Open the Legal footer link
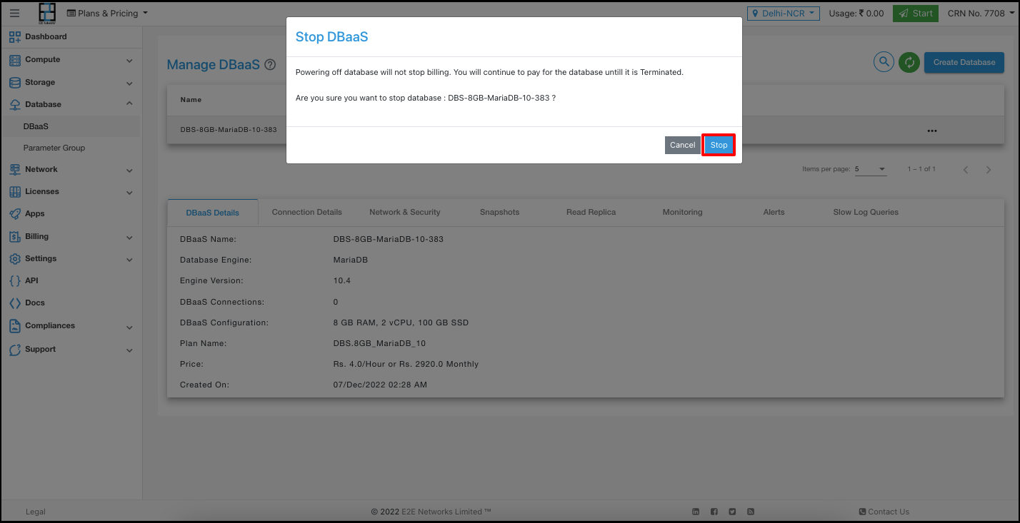The image size is (1020, 523). [36, 512]
